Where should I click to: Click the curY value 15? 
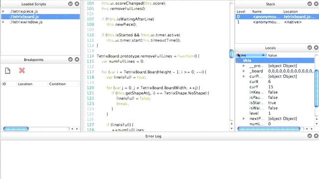[x=271, y=87]
